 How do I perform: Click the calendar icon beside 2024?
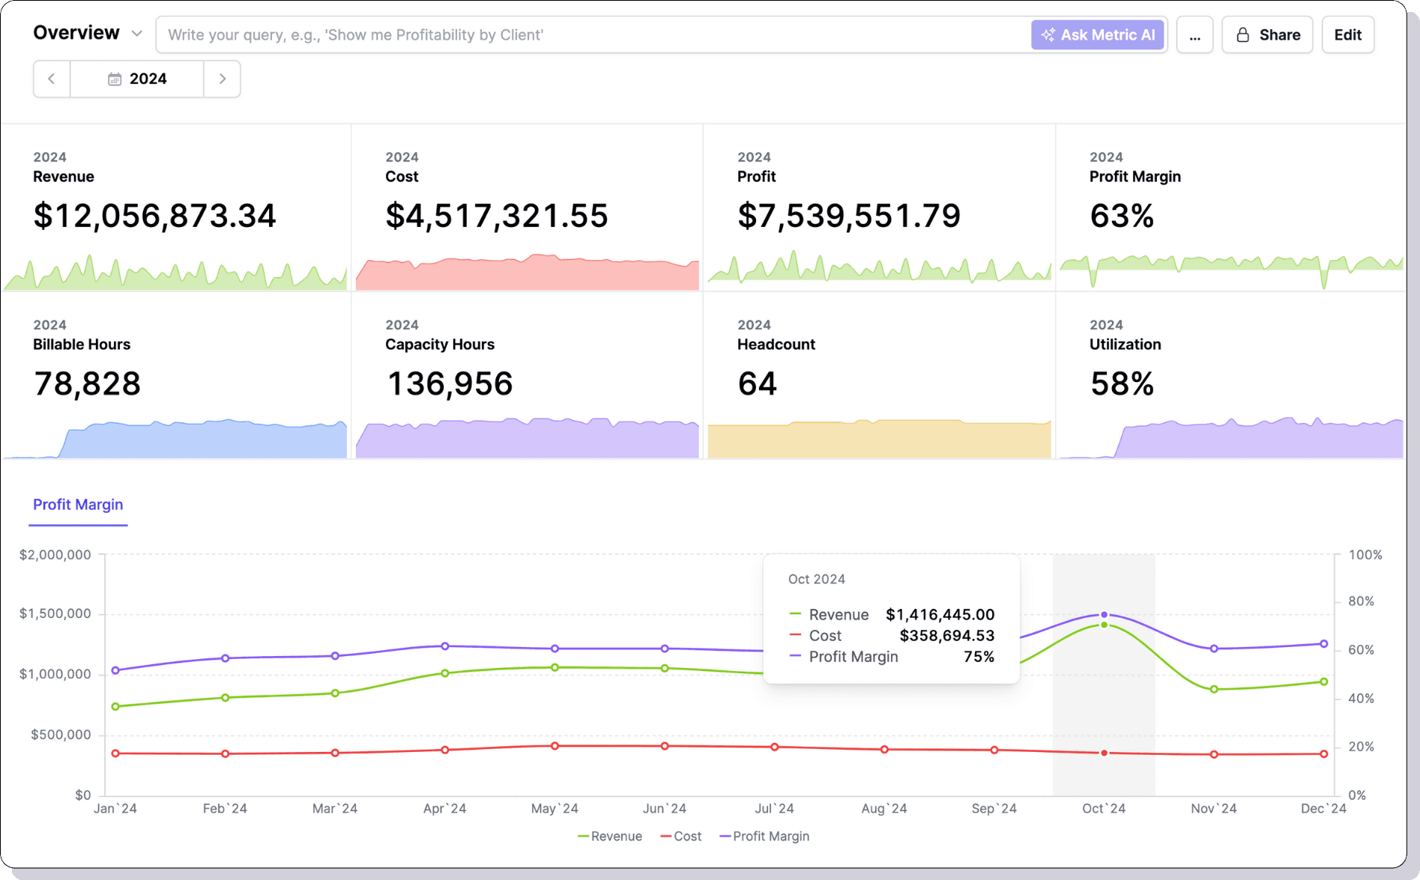click(115, 79)
